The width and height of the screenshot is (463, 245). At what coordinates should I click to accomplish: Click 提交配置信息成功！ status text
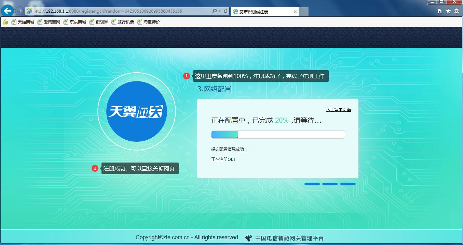(x=229, y=149)
